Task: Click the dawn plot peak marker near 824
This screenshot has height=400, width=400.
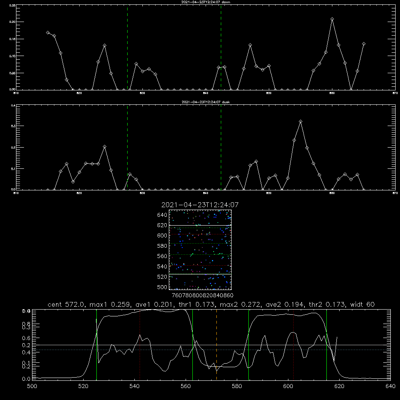Action: (104, 46)
